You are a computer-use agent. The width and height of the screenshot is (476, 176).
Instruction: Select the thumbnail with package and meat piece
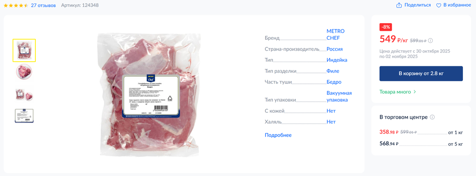click(x=24, y=94)
